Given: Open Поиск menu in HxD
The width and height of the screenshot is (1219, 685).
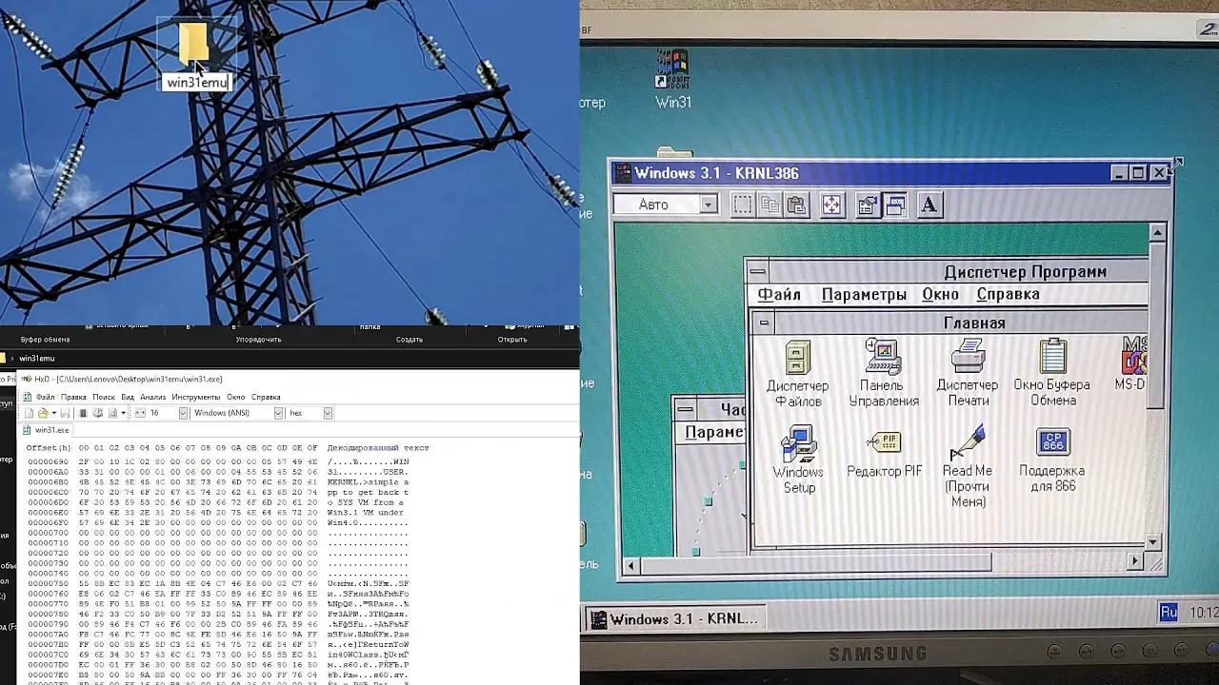Looking at the screenshot, I should pyautogui.click(x=104, y=397).
